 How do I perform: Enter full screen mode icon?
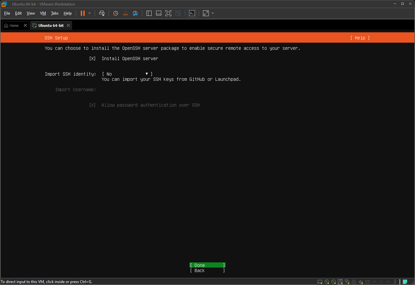click(x=168, y=13)
